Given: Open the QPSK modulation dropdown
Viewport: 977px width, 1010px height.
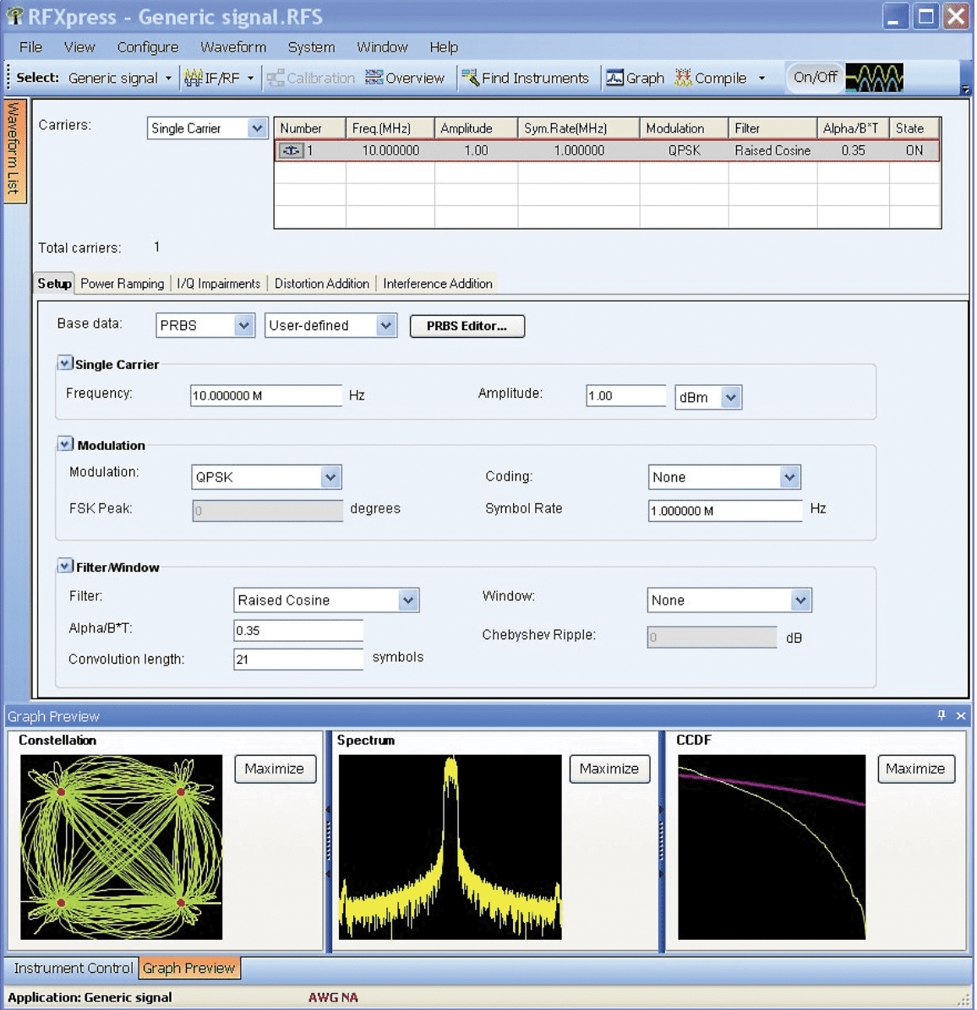Looking at the screenshot, I should pos(330,477).
